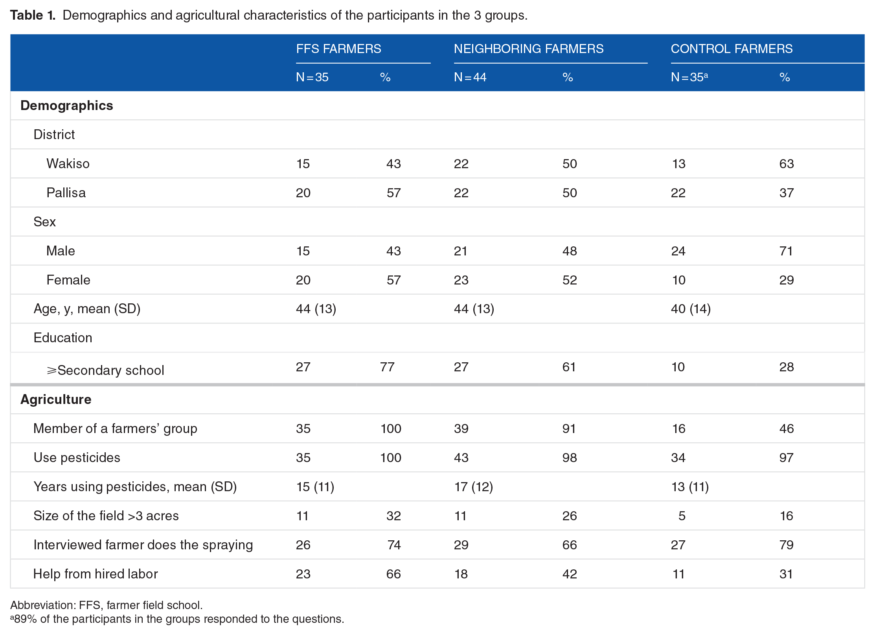Click the CONTROL FARMERS column header
Screen dimensions: 875x635
732,49
